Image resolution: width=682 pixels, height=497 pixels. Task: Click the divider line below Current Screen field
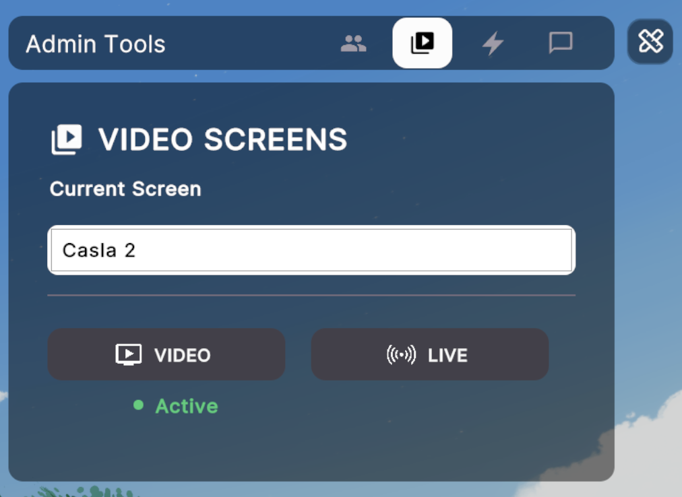[311, 295]
